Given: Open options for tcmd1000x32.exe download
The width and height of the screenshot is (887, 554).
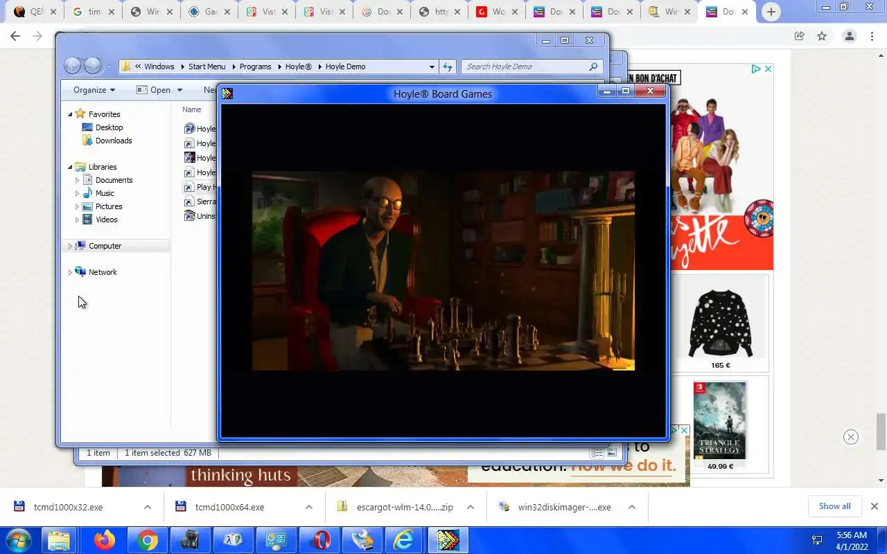Looking at the screenshot, I should (x=147, y=507).
